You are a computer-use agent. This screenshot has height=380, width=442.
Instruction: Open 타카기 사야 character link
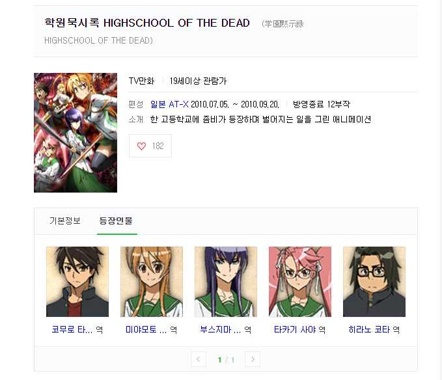click(x=295, y=329)
